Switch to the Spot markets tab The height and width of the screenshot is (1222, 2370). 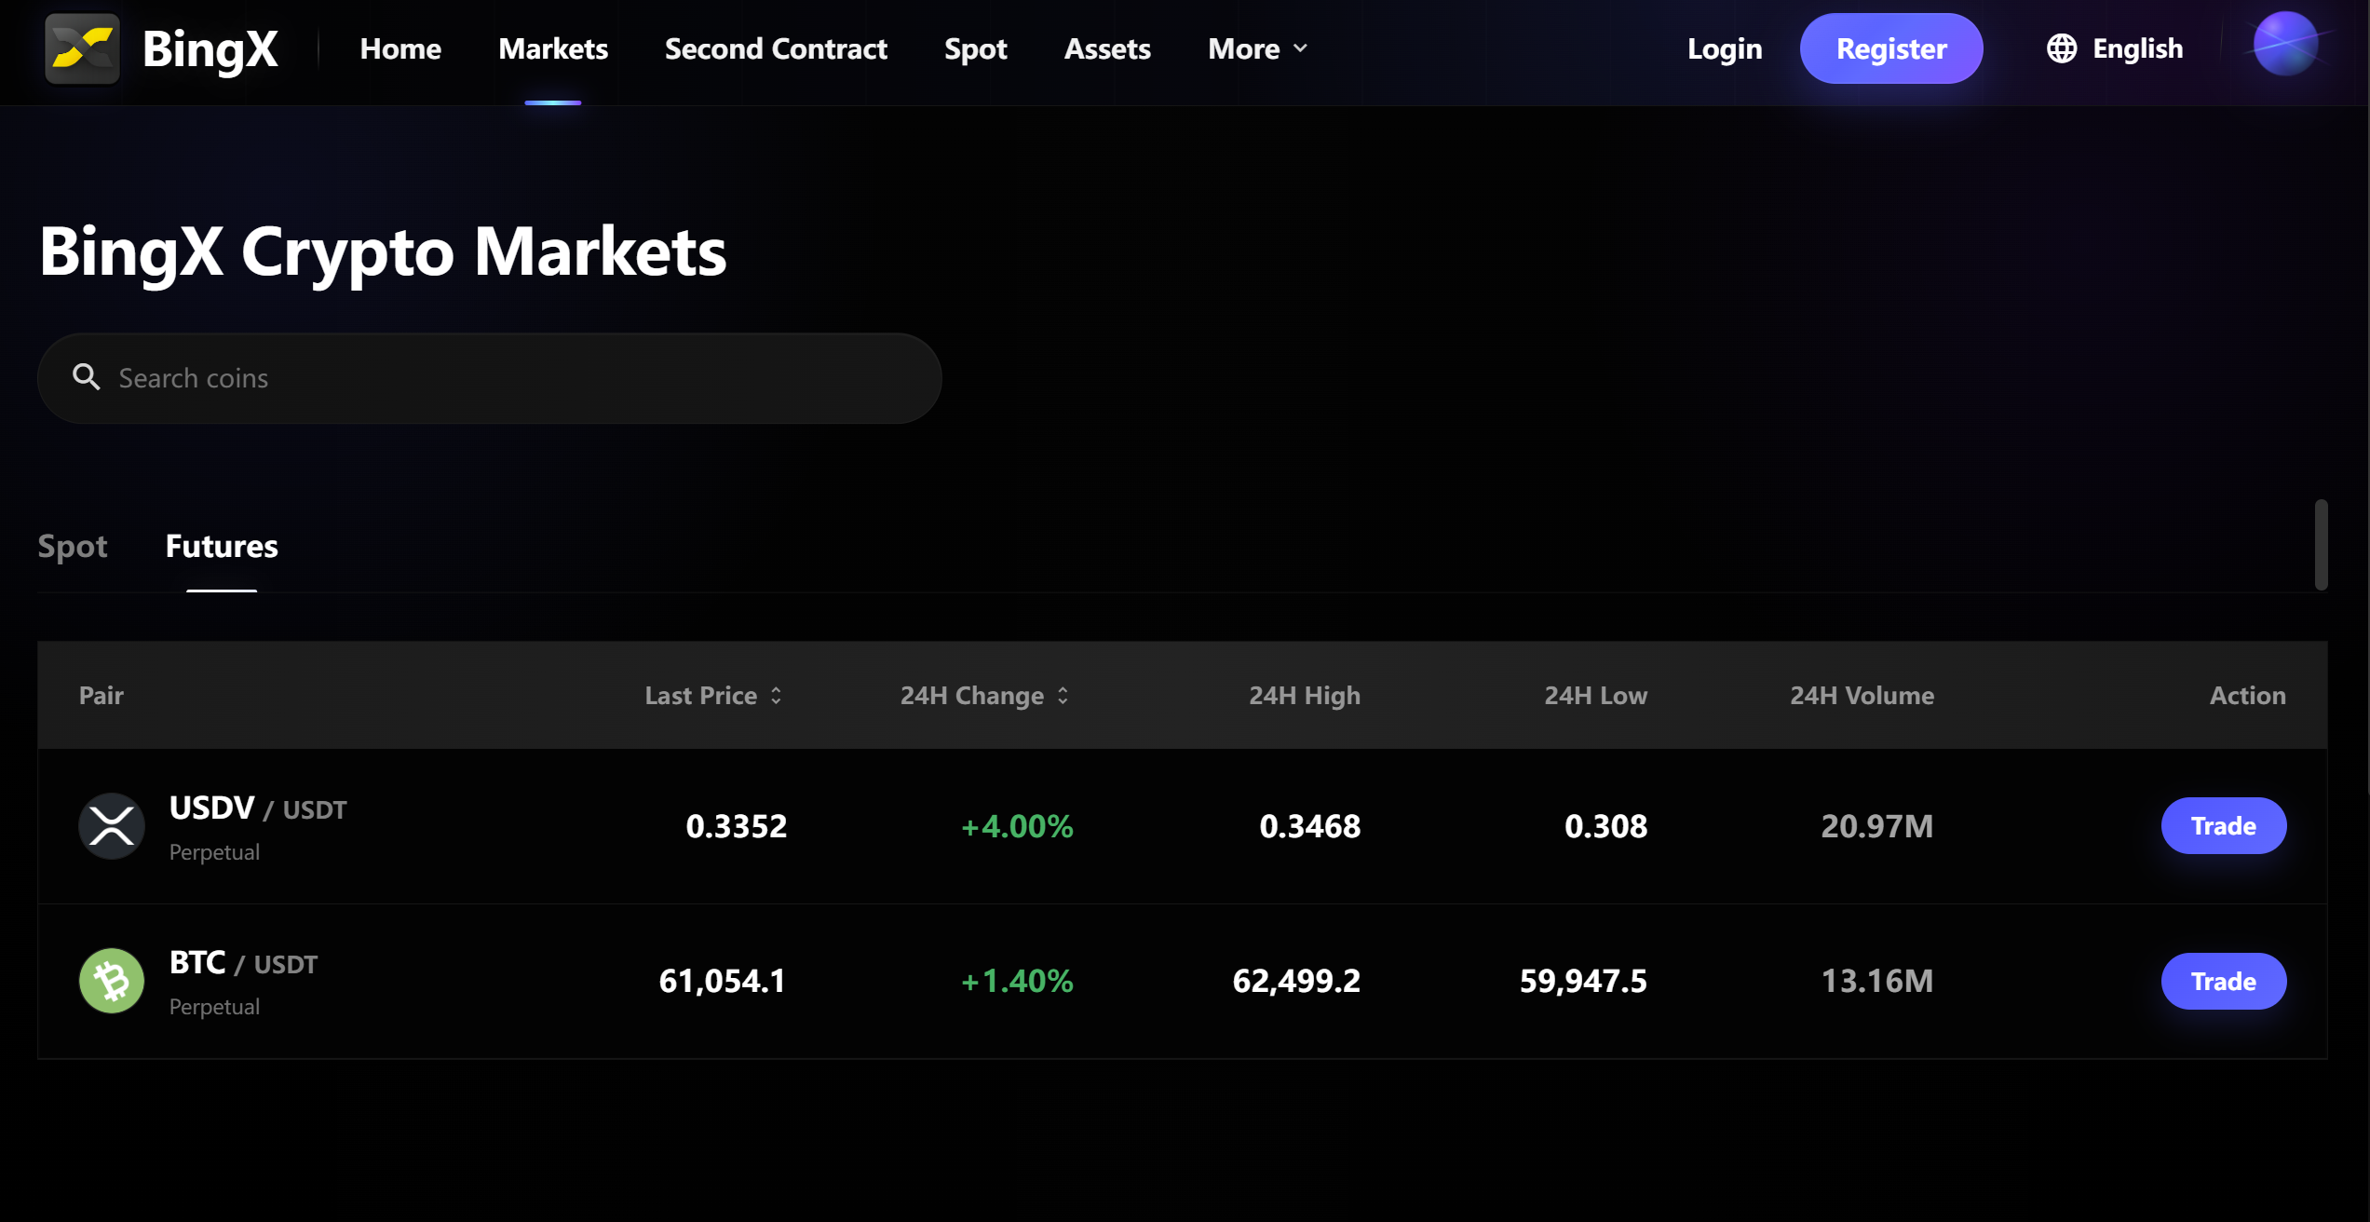pos(73,546)
